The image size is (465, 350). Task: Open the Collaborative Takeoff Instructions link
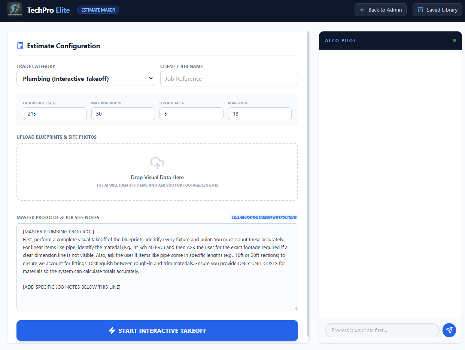point(264,217)
